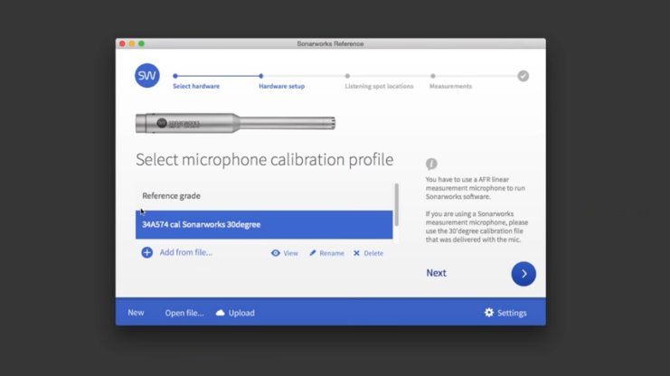
Task: Click the Select hardware progress dot
Action: tap(175, 76)
